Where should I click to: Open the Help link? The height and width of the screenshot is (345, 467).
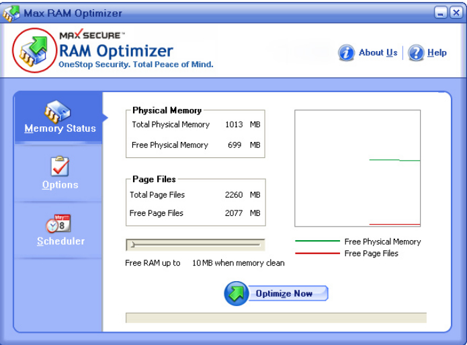[437, 52]
